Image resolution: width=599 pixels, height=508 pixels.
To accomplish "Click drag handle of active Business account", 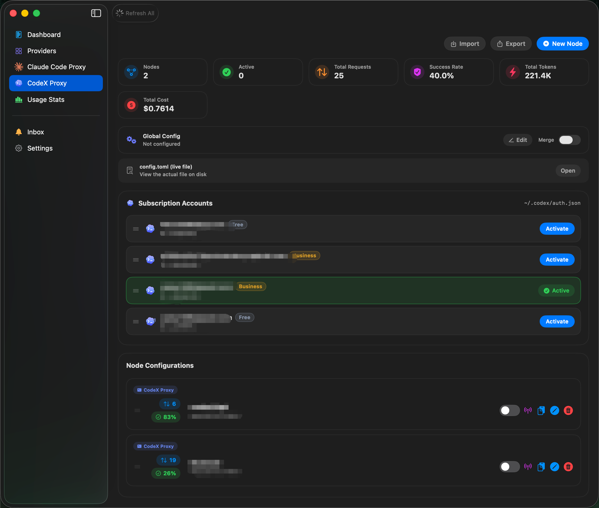I will [x=136, y=291].
